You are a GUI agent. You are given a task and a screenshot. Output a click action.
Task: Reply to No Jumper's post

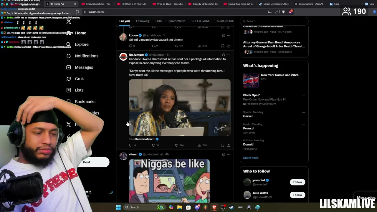coord(131,145)
